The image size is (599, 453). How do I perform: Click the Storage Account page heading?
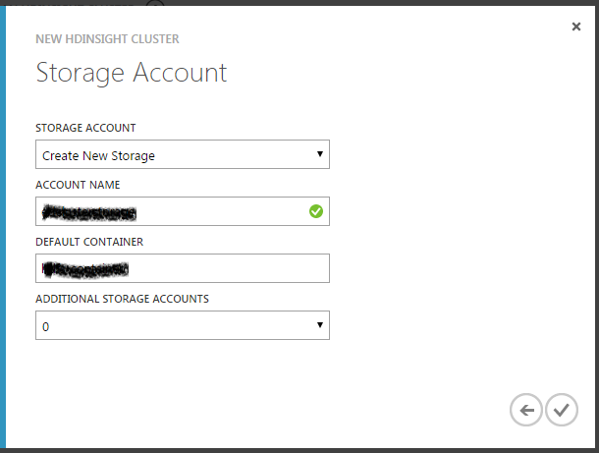click(131, 73)
